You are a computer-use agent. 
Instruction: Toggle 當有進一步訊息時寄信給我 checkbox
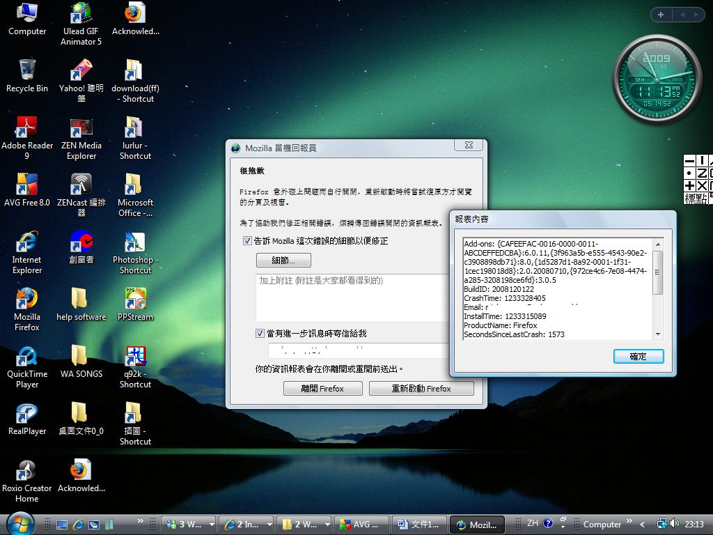(x=260, y=334)
